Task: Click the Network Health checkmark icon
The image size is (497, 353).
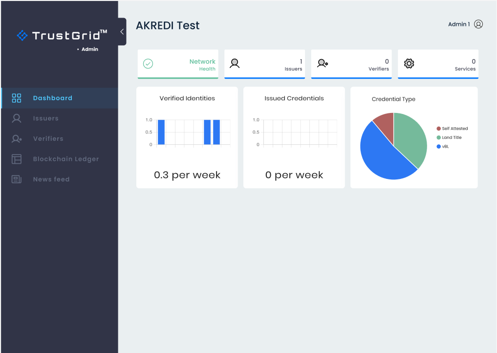Action: (148, 64)
